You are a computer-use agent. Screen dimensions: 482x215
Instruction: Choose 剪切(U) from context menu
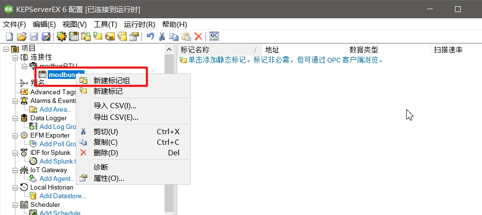[x=134, y=132]
